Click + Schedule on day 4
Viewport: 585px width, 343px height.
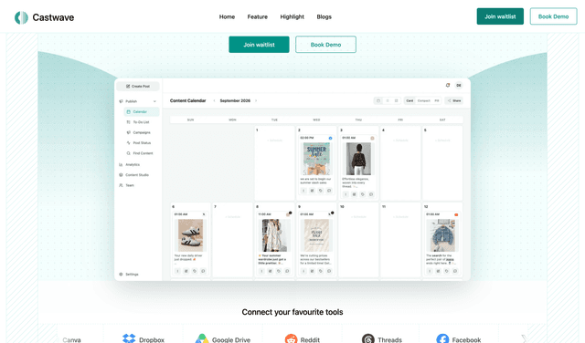pos(400,140)
